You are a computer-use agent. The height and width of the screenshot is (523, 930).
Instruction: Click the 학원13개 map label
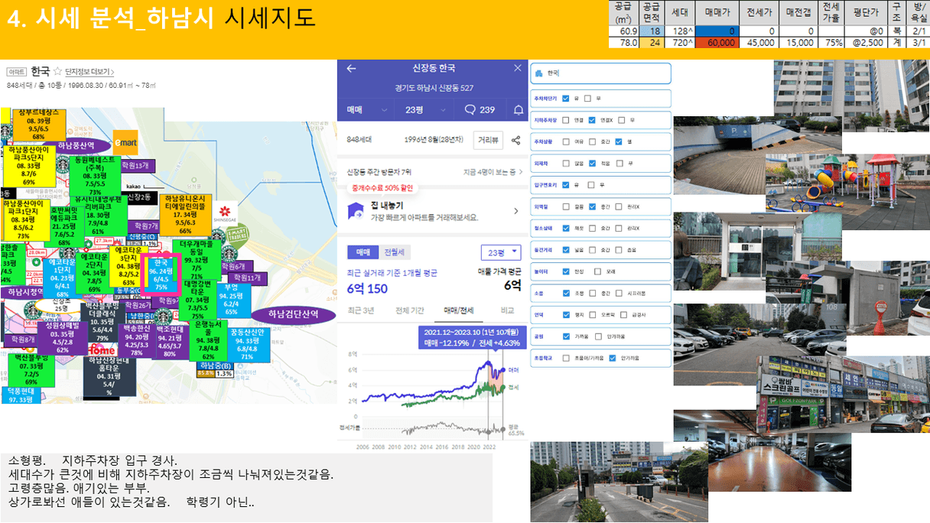tap(136, 165)
